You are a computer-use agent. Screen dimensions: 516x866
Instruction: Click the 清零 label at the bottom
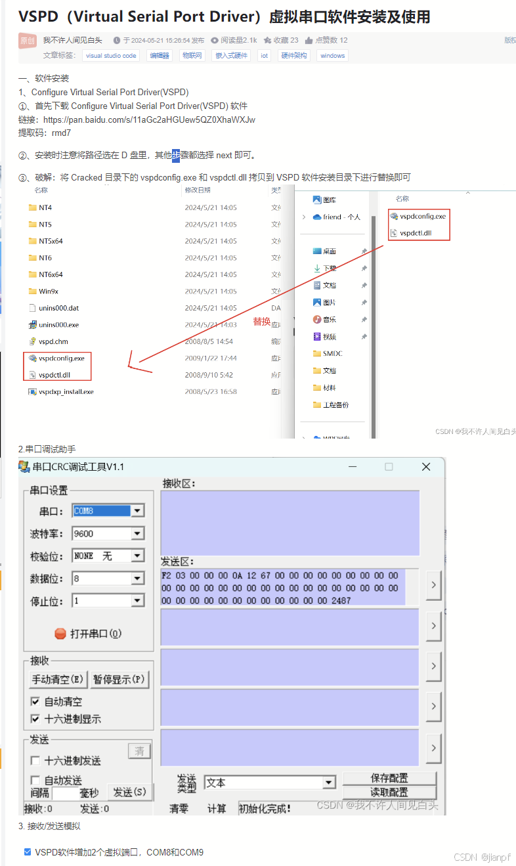pyautogui.click(x=179, y=808)
